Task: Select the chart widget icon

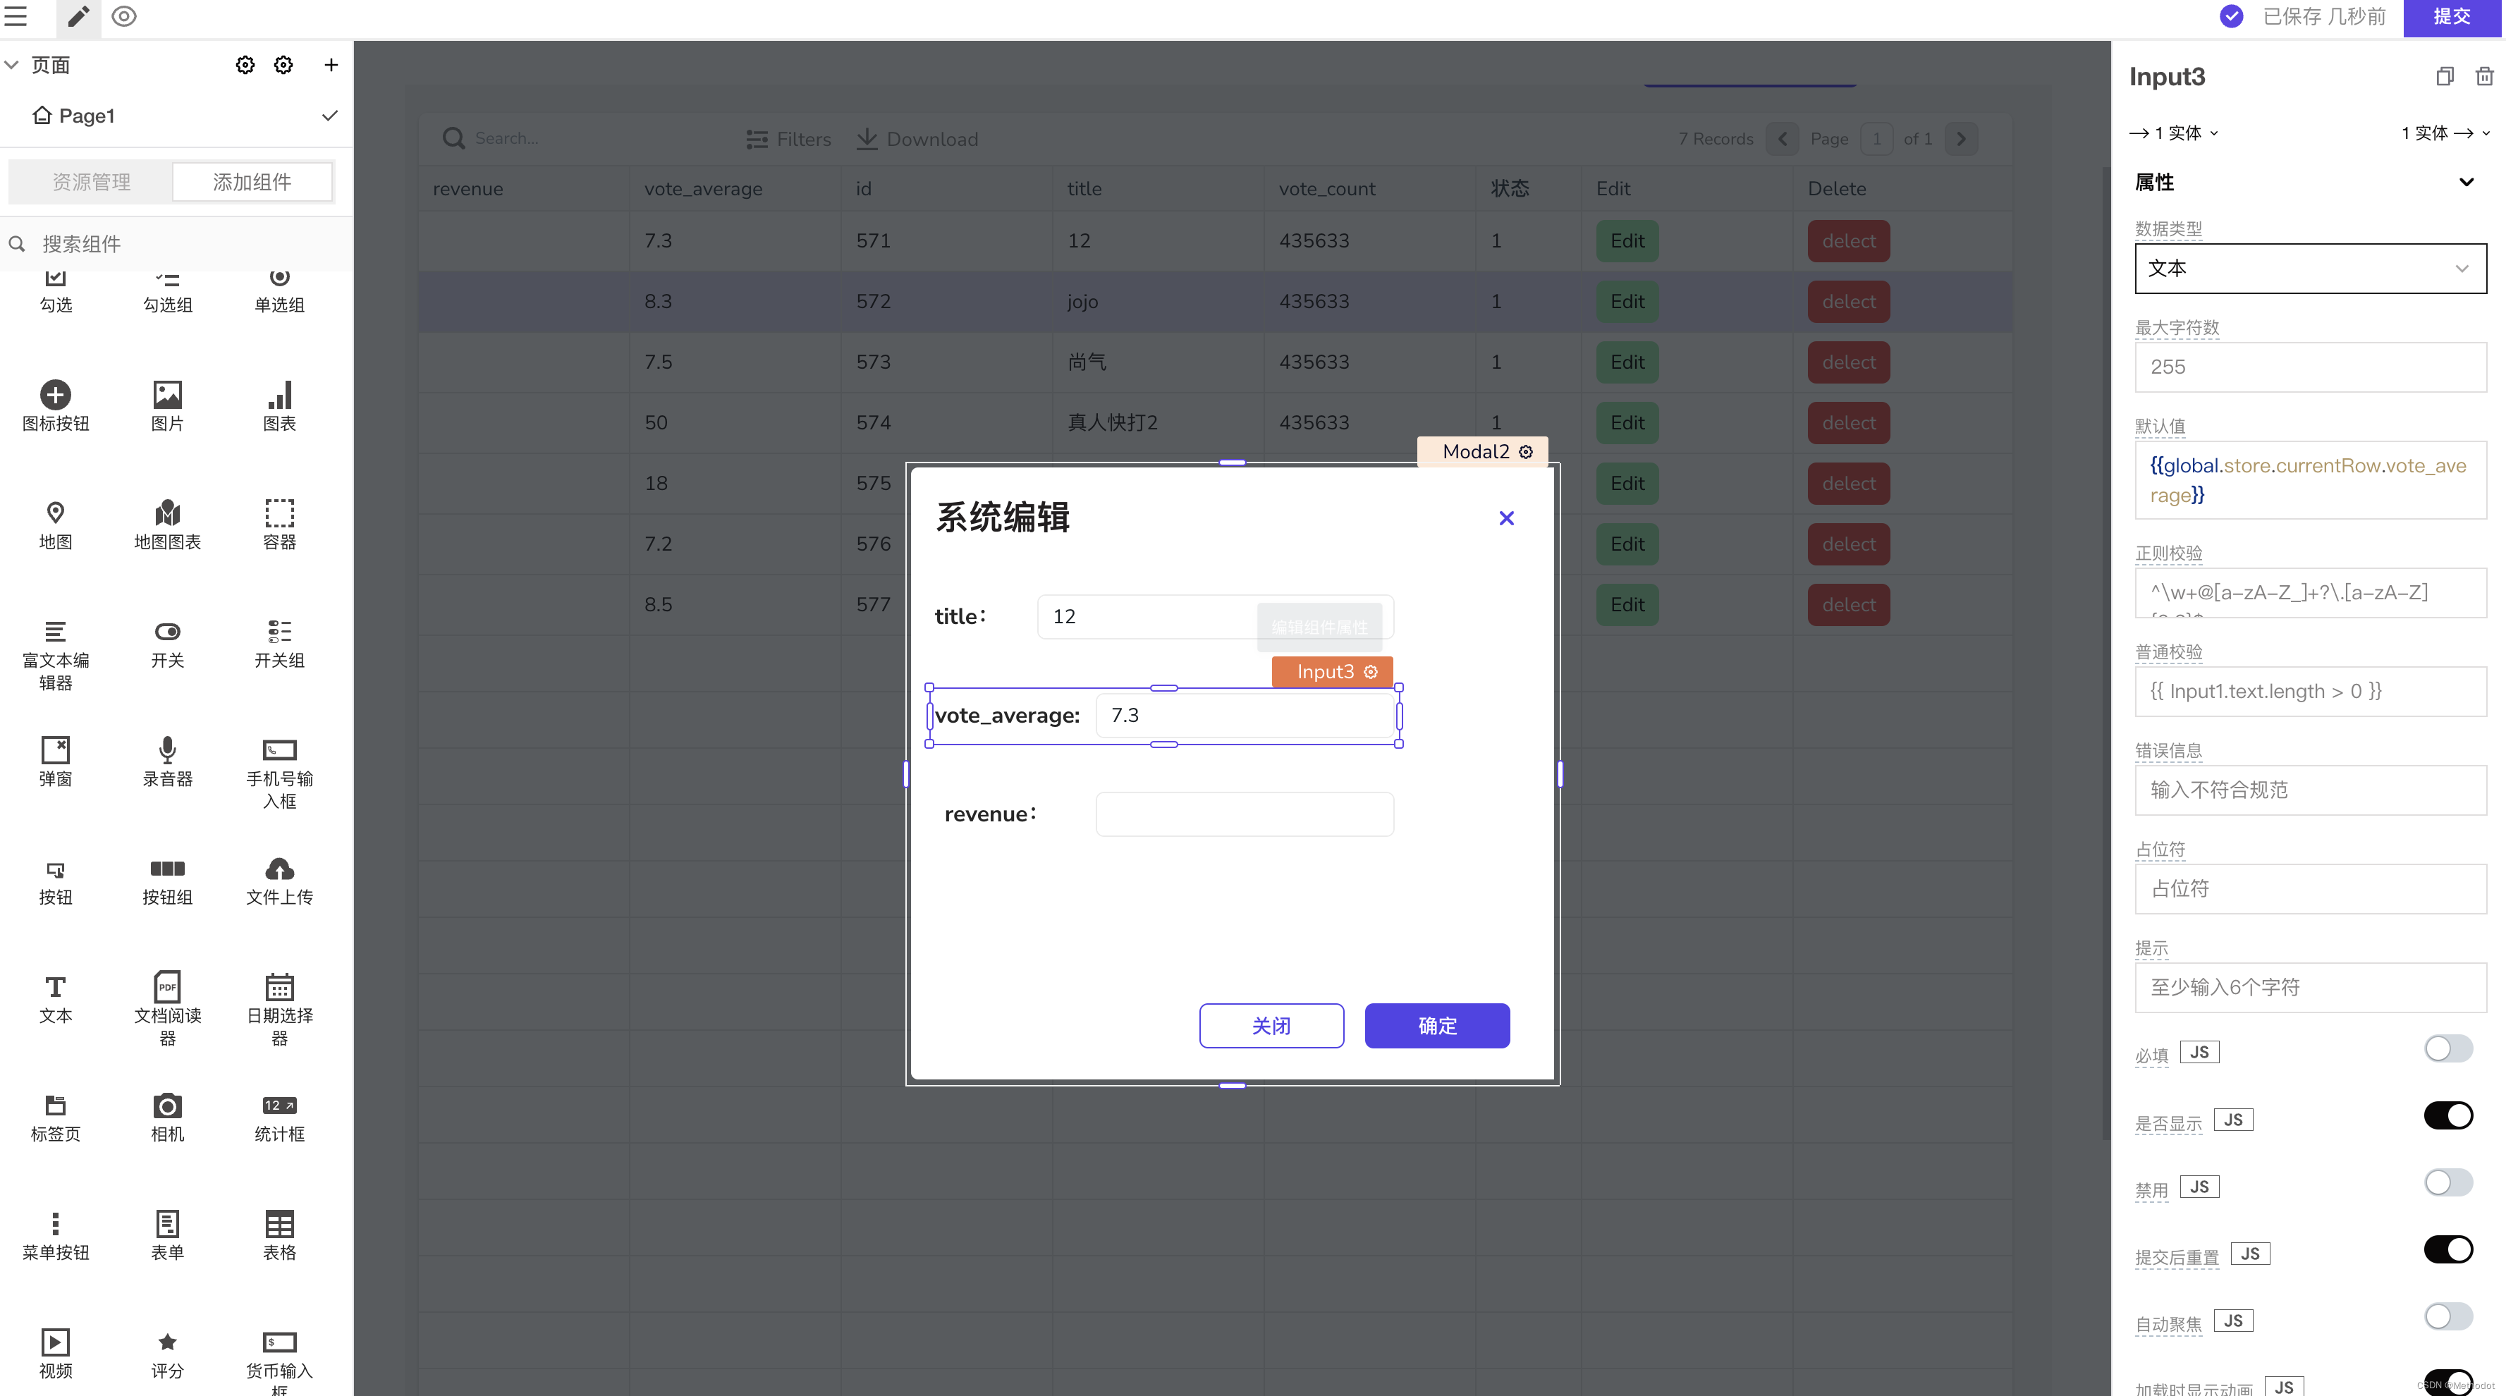Action: pyautogui.click(x=279, y=395)
